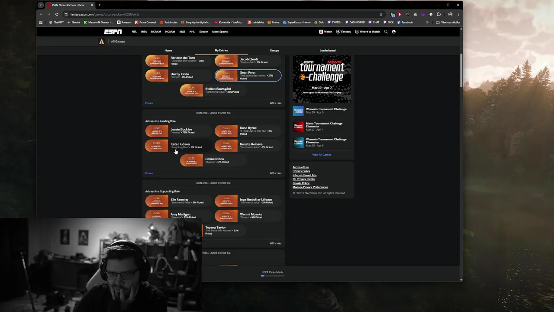
Task: Switch to the Groups tab
Action: [x=274, y=50]
